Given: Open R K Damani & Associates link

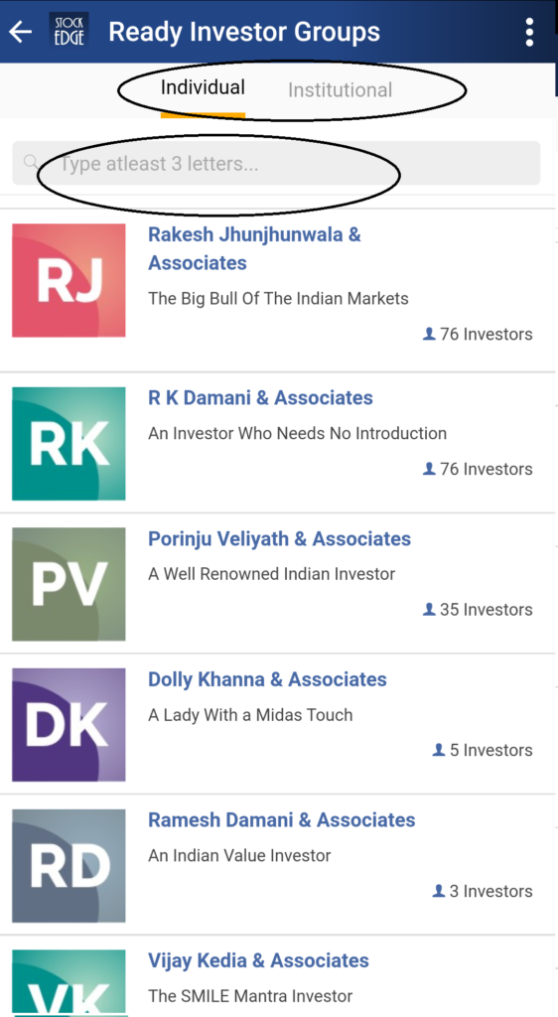Looking at the screenshot, I should pyautogui.click(x=260, y=397).
